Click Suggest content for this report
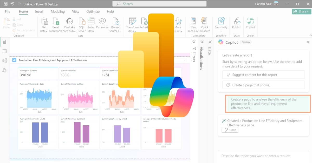 tap(263, 75)
